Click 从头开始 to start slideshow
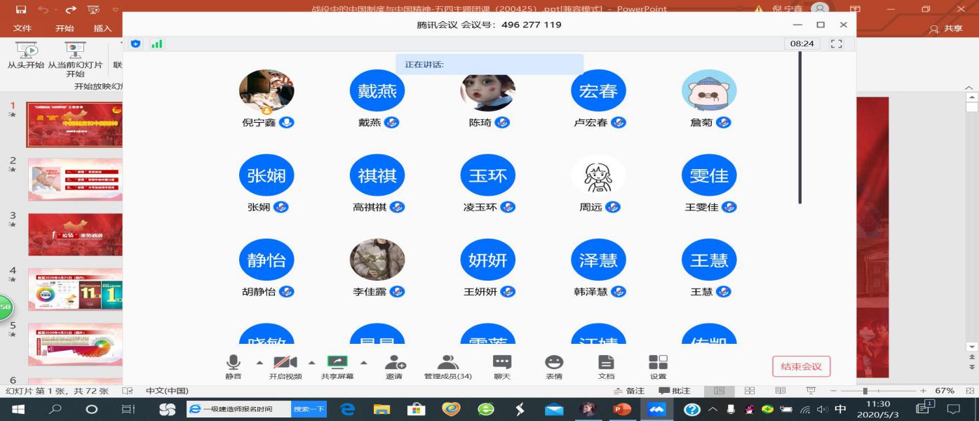The image size is (979, 421). pyautogui.click(x=26, y=56)
